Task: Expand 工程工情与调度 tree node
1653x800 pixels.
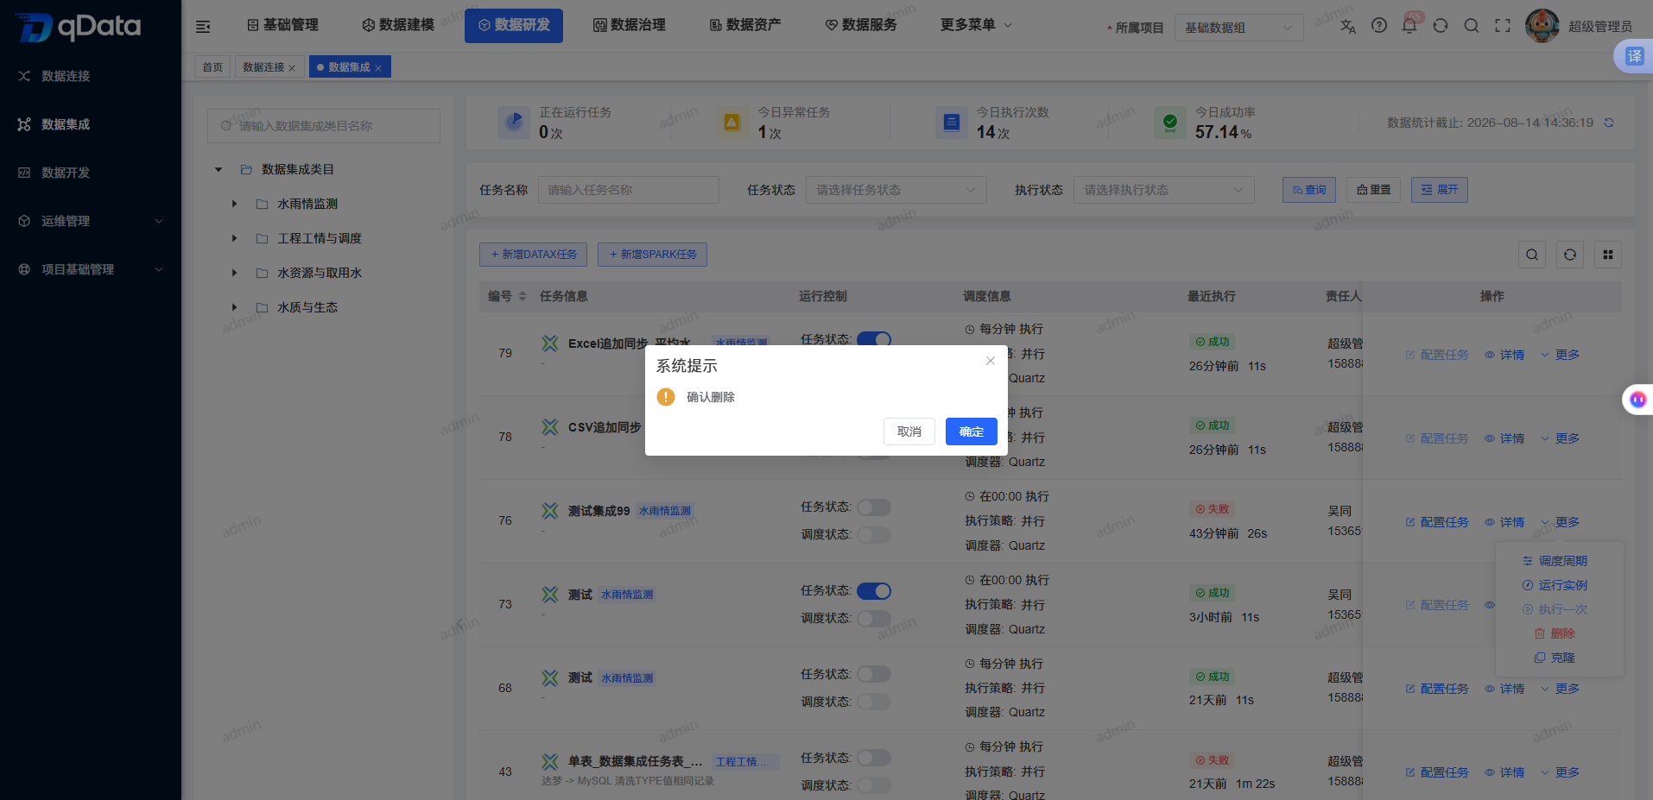Action: 234,238
